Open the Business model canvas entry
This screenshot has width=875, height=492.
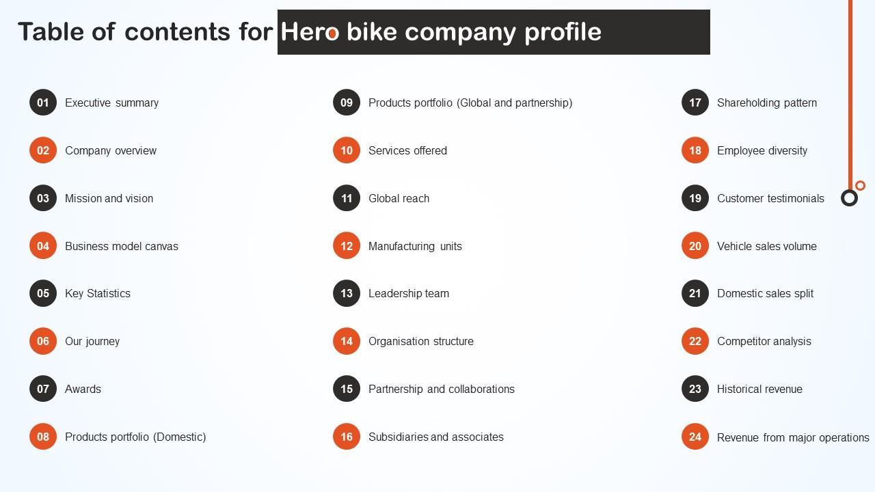[x=121, y=246]
